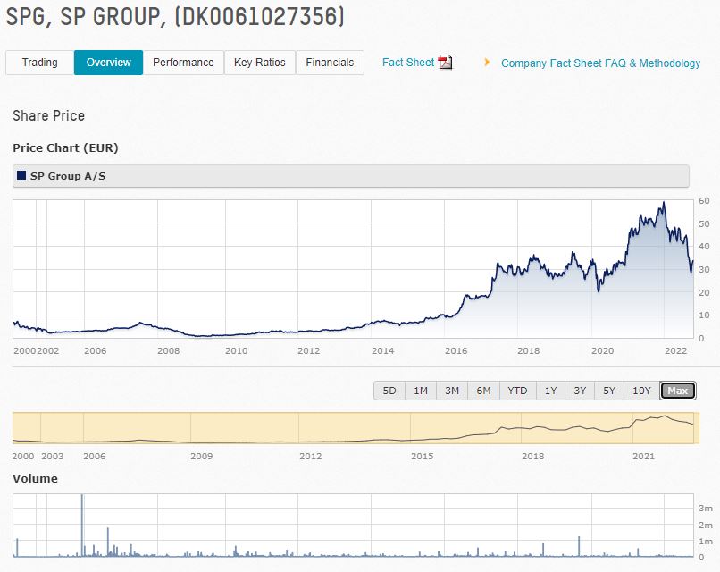Choose the 3M time range
Screen dimensions: 720x572
(452, 391)
